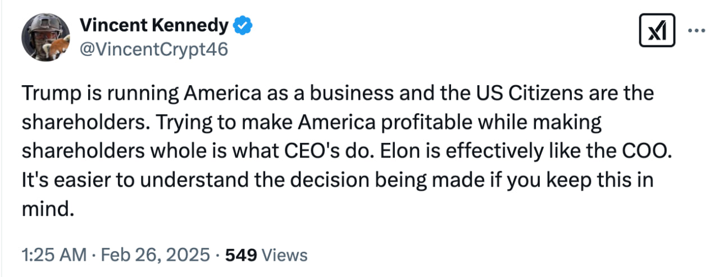Click the blue verified checkmark badge
Screen dimensions: 719x277
[x=242, y=25]
